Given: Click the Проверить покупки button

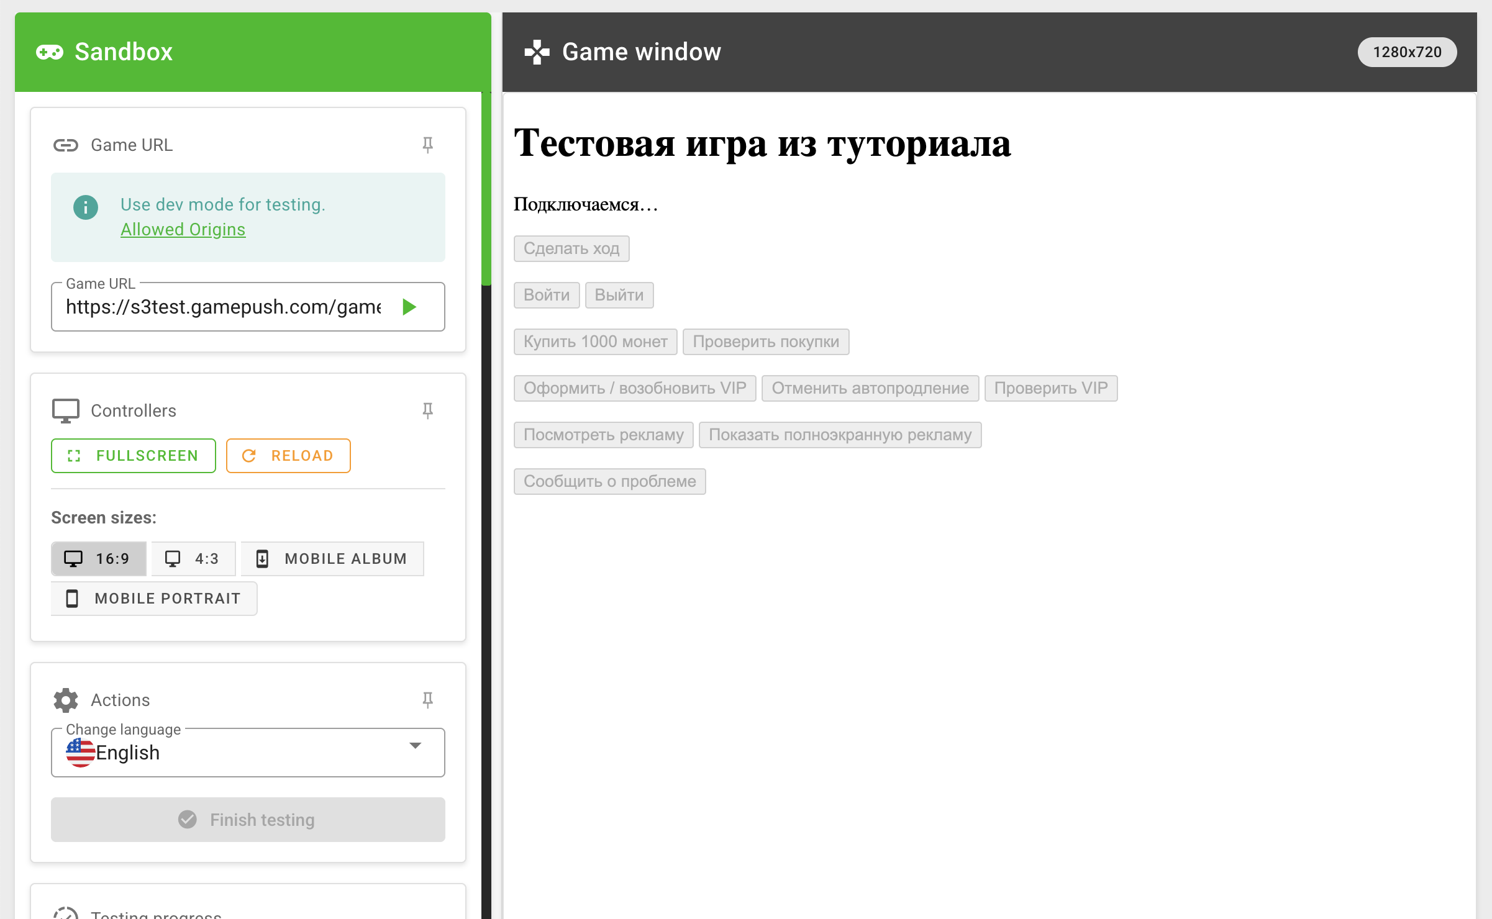Looking at the screenshot, I should click(766, 342).
